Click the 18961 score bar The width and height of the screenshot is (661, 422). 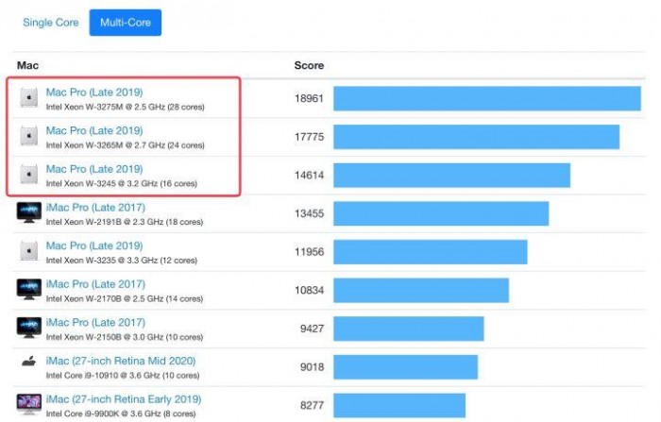pos(487,98)
